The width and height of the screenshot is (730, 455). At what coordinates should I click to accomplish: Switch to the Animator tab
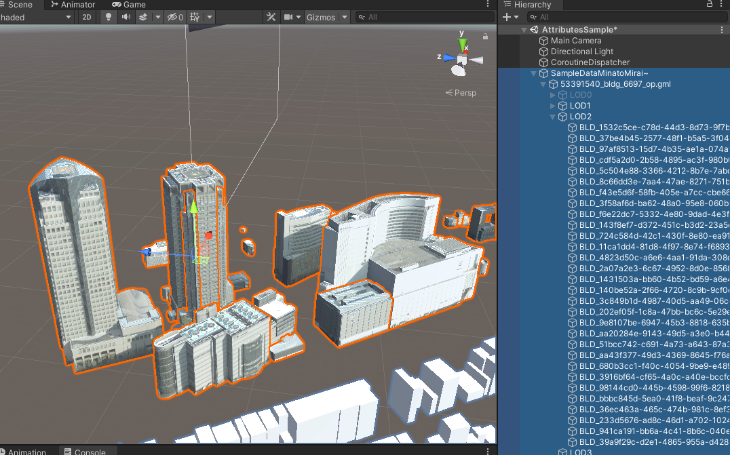point(73,5)
